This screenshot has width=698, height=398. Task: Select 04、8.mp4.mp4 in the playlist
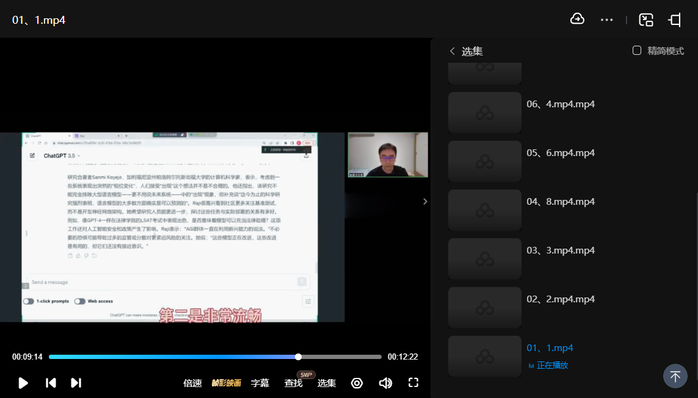(561, 202)
